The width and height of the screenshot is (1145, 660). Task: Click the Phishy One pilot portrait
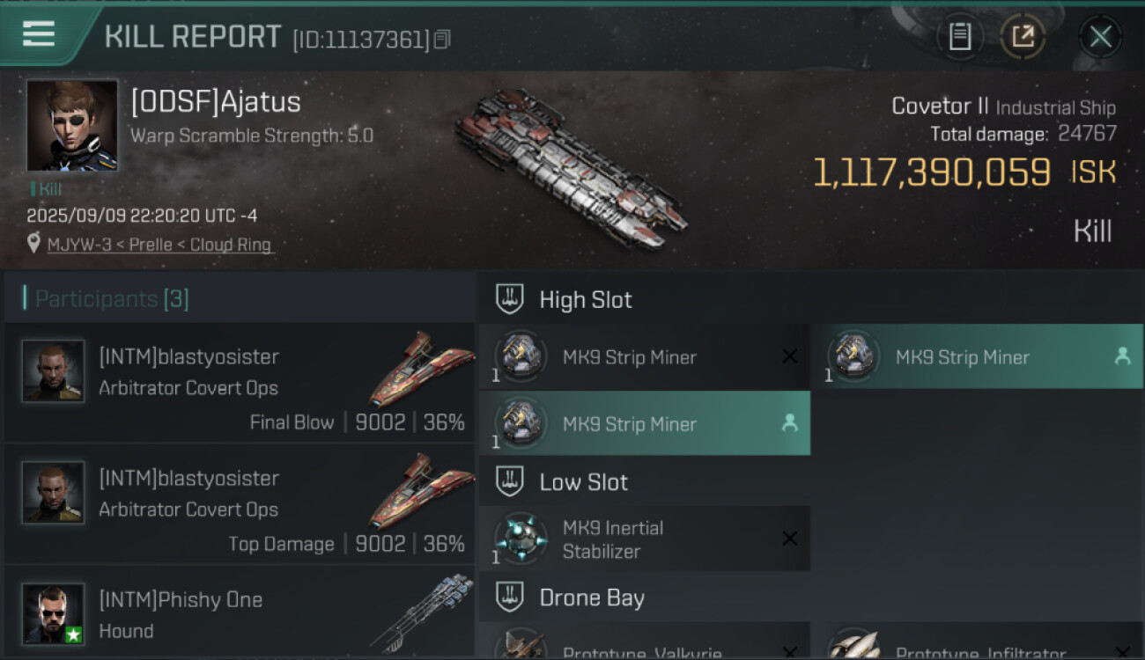point(54,613)
